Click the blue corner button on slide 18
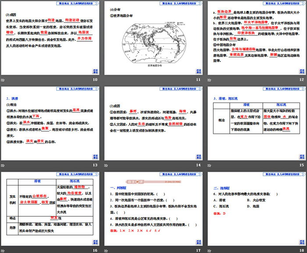307x253 pixels. tap(303, 242)
